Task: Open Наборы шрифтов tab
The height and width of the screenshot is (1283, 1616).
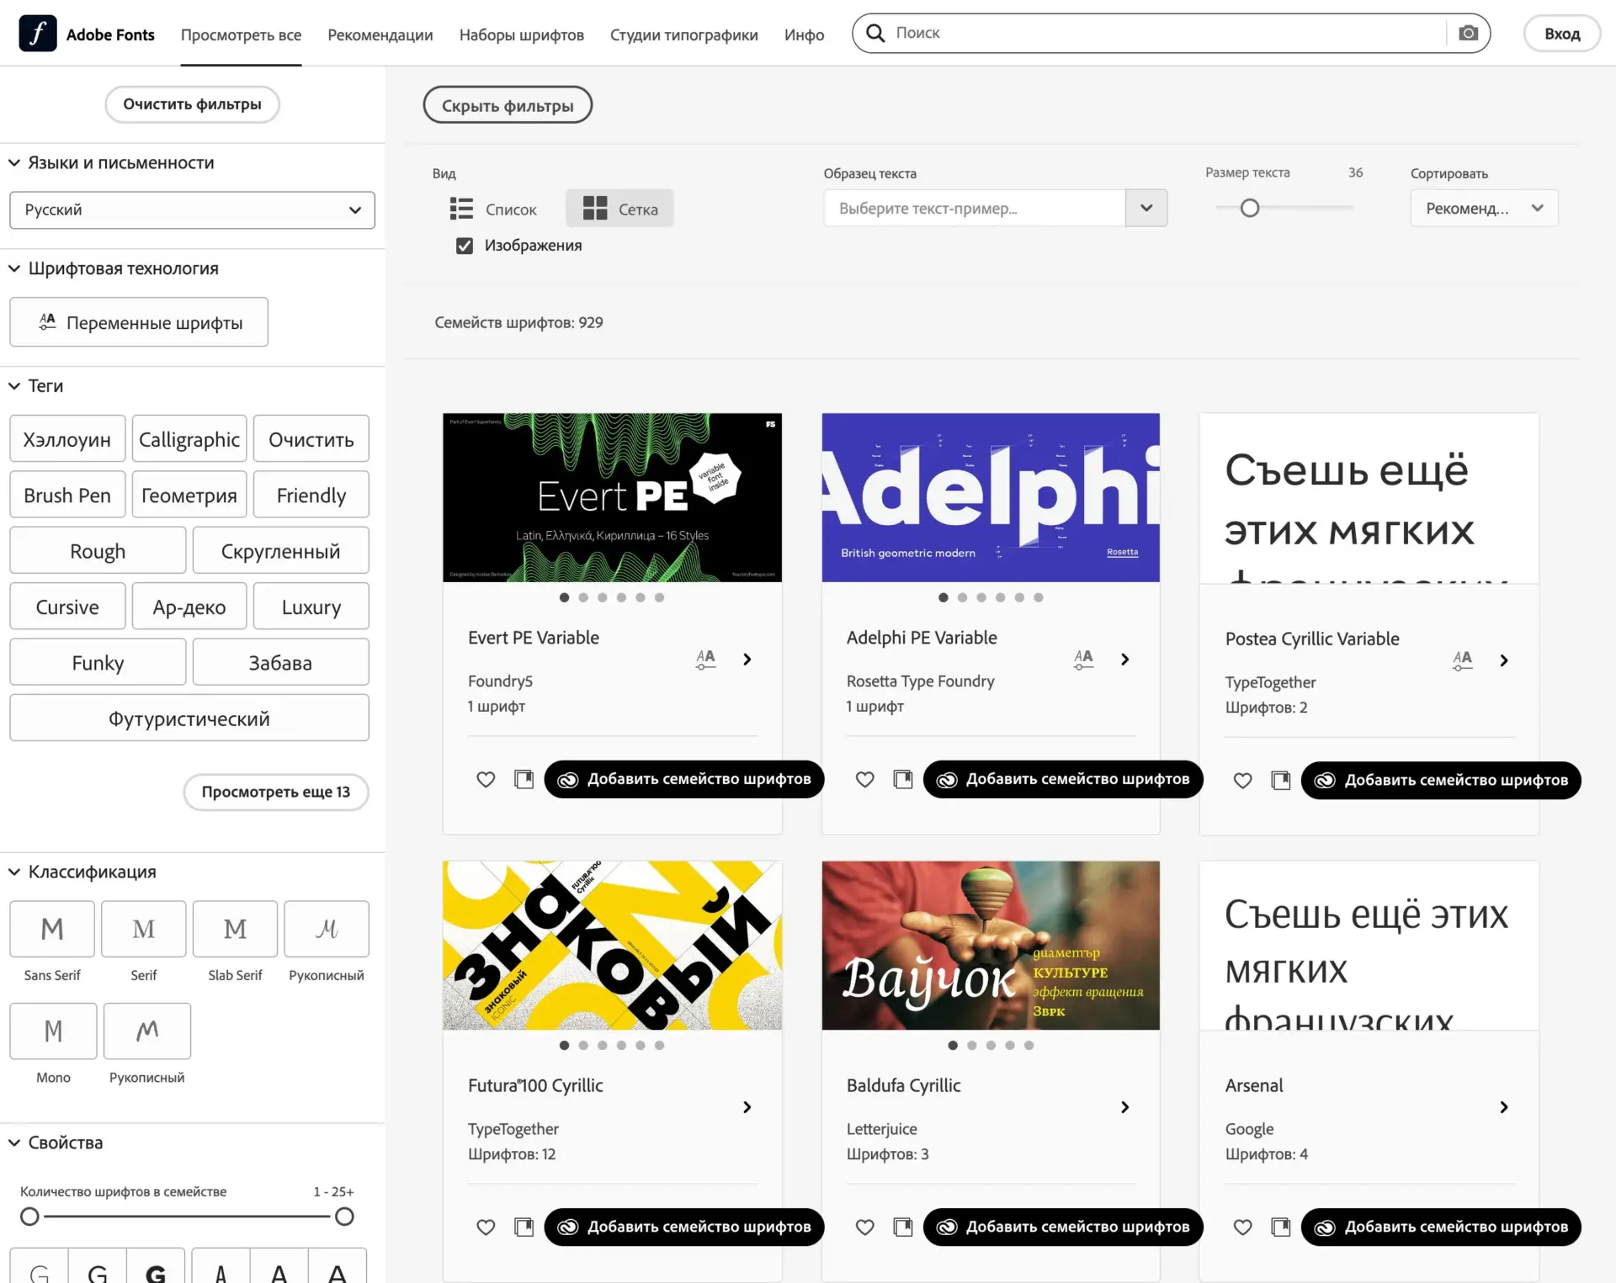Action: (522, 34)
